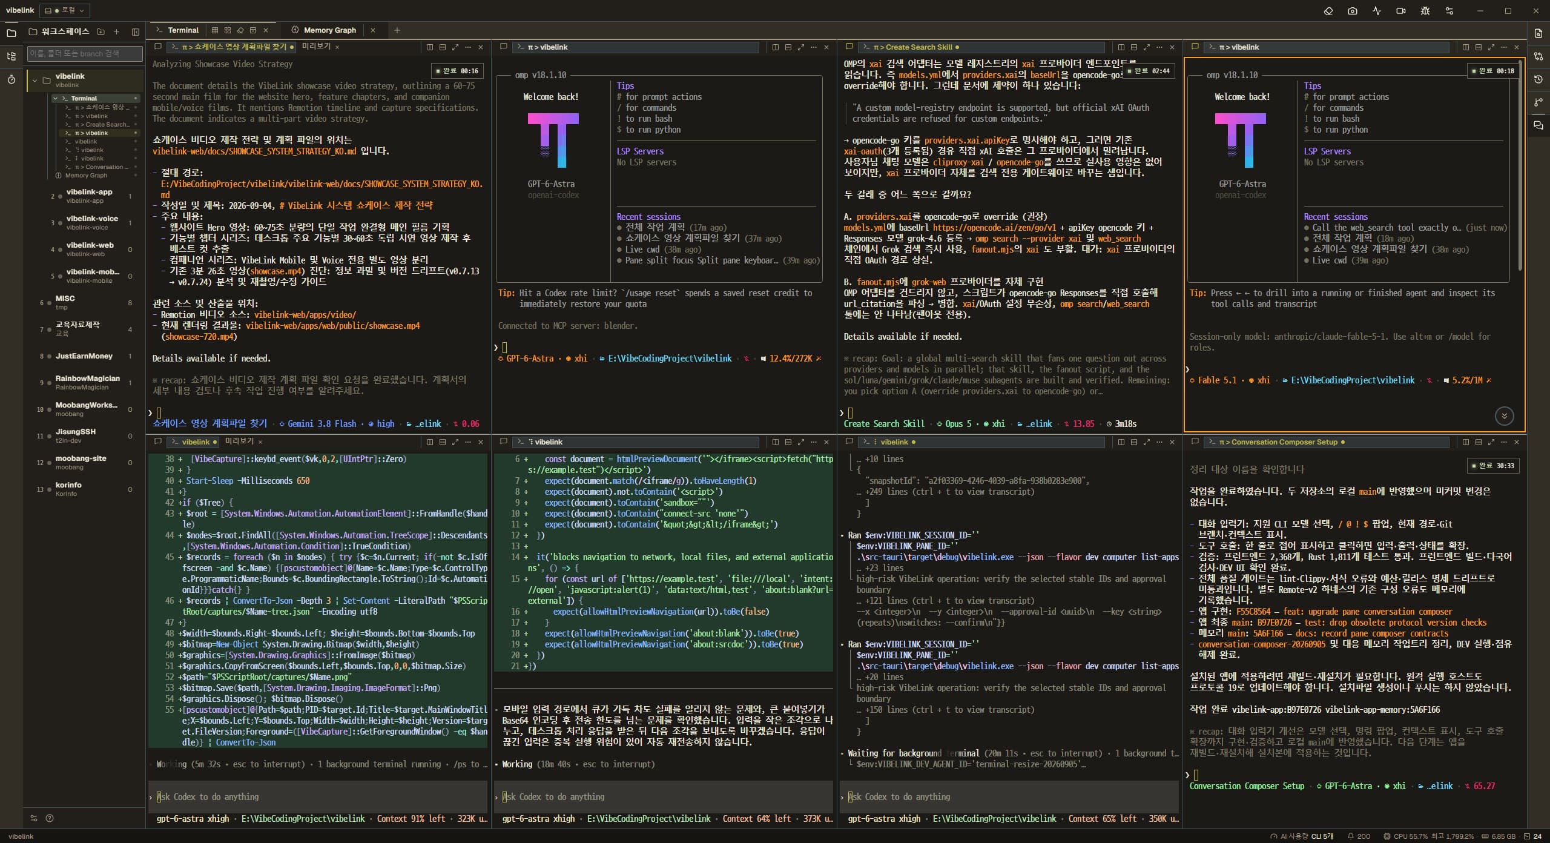Maximize the Conversation Composer Setup pane
The width and height of the screenshot is (1550, 843).
click(x=1491, y=442)
